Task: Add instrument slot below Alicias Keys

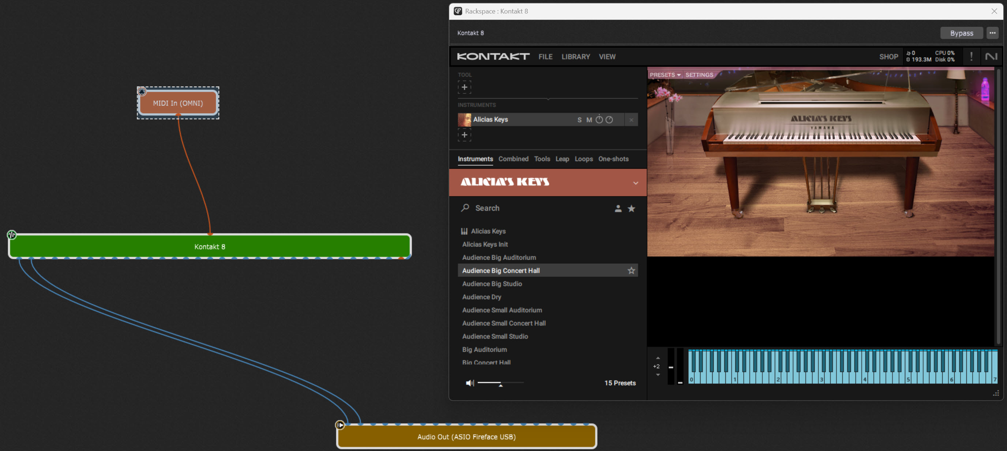Action: [465, 135]
